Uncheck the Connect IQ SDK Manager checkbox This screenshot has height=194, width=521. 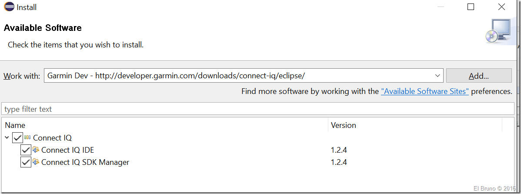click(x=26, y=162)
